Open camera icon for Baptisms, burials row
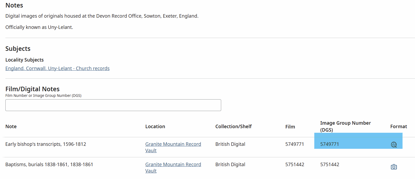 click(394, 167)
